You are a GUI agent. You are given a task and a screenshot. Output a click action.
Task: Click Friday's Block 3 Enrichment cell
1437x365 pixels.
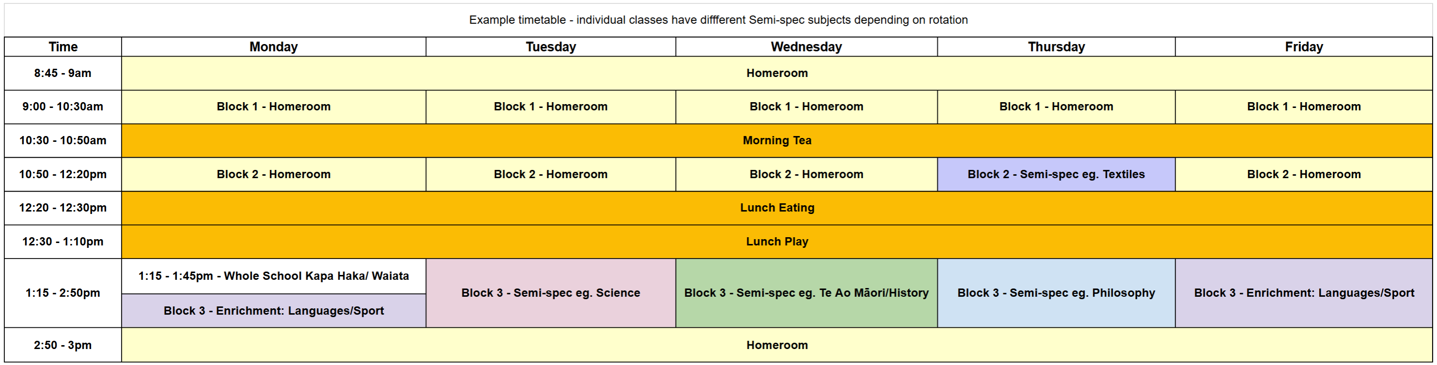(1304, 293)
